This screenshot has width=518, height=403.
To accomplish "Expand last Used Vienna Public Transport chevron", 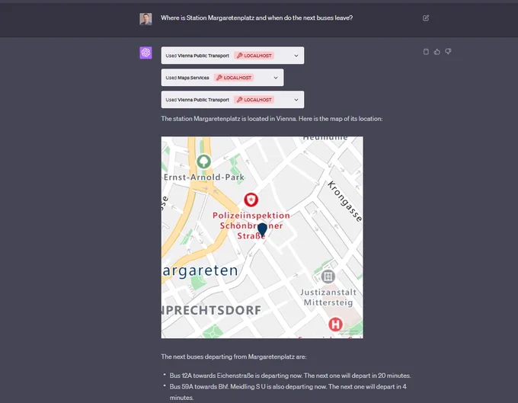I will click(296, 100).
